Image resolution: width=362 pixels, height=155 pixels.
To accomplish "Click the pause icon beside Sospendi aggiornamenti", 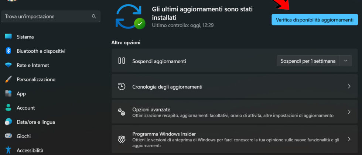I will pyautogui.click(x=122, y=61).
